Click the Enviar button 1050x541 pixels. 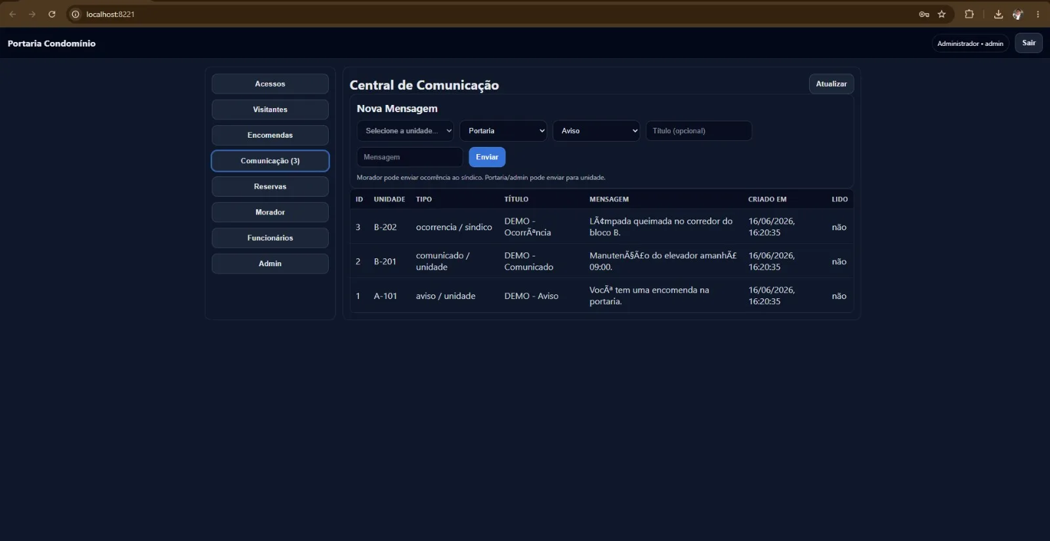click(x=487, y=157)
